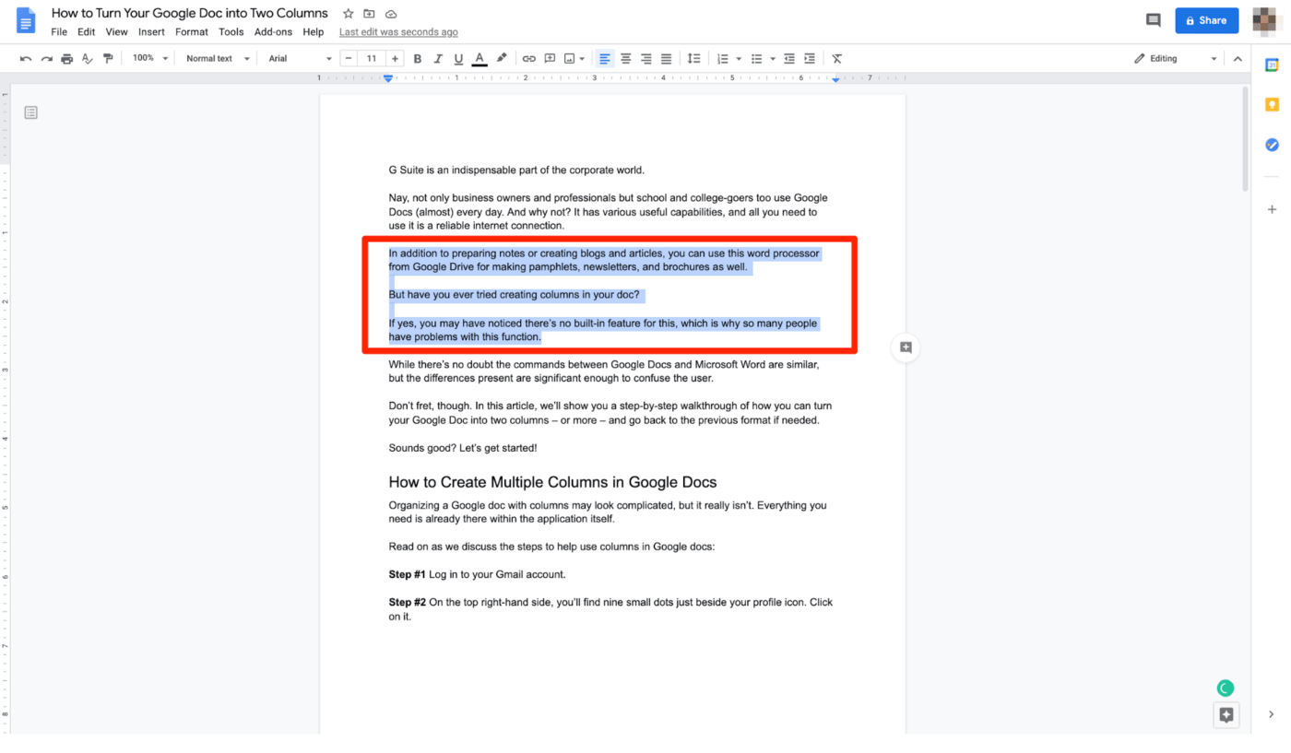The height and width of the screenshot is (753, 1291).
Task: Hide the menus with the collapse arrow
Action: point(1238,58)
